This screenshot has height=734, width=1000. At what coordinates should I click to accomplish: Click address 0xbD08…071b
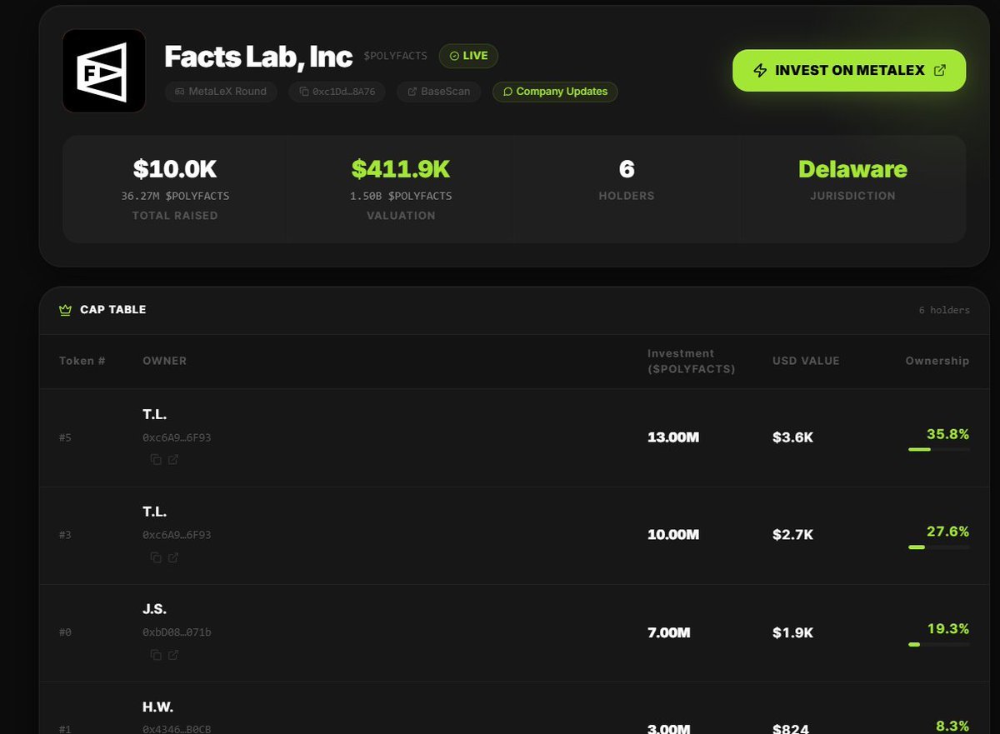pos(177,633)
